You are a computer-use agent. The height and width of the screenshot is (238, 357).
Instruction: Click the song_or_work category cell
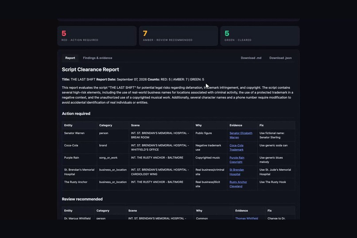113,160
